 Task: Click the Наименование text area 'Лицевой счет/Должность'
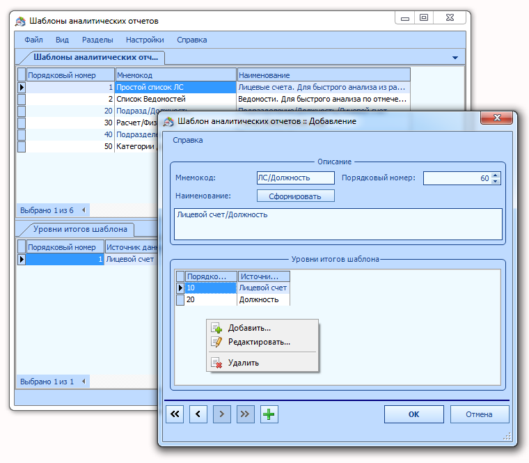point(338,224)
